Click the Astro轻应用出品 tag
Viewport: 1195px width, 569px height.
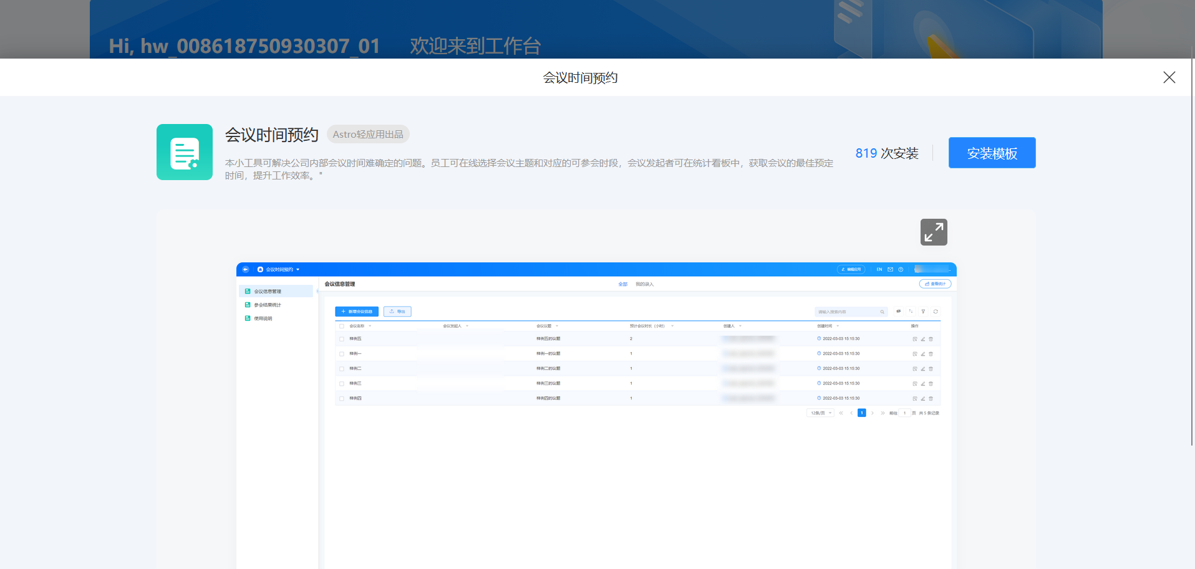pyautogui.click(x=368, y=135)
